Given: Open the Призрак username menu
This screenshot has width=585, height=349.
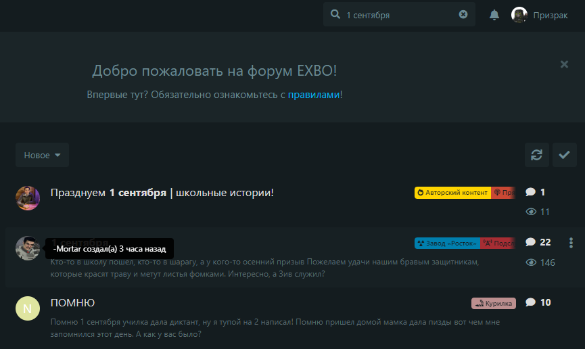Looking at the screenshot, I should 551,16.
